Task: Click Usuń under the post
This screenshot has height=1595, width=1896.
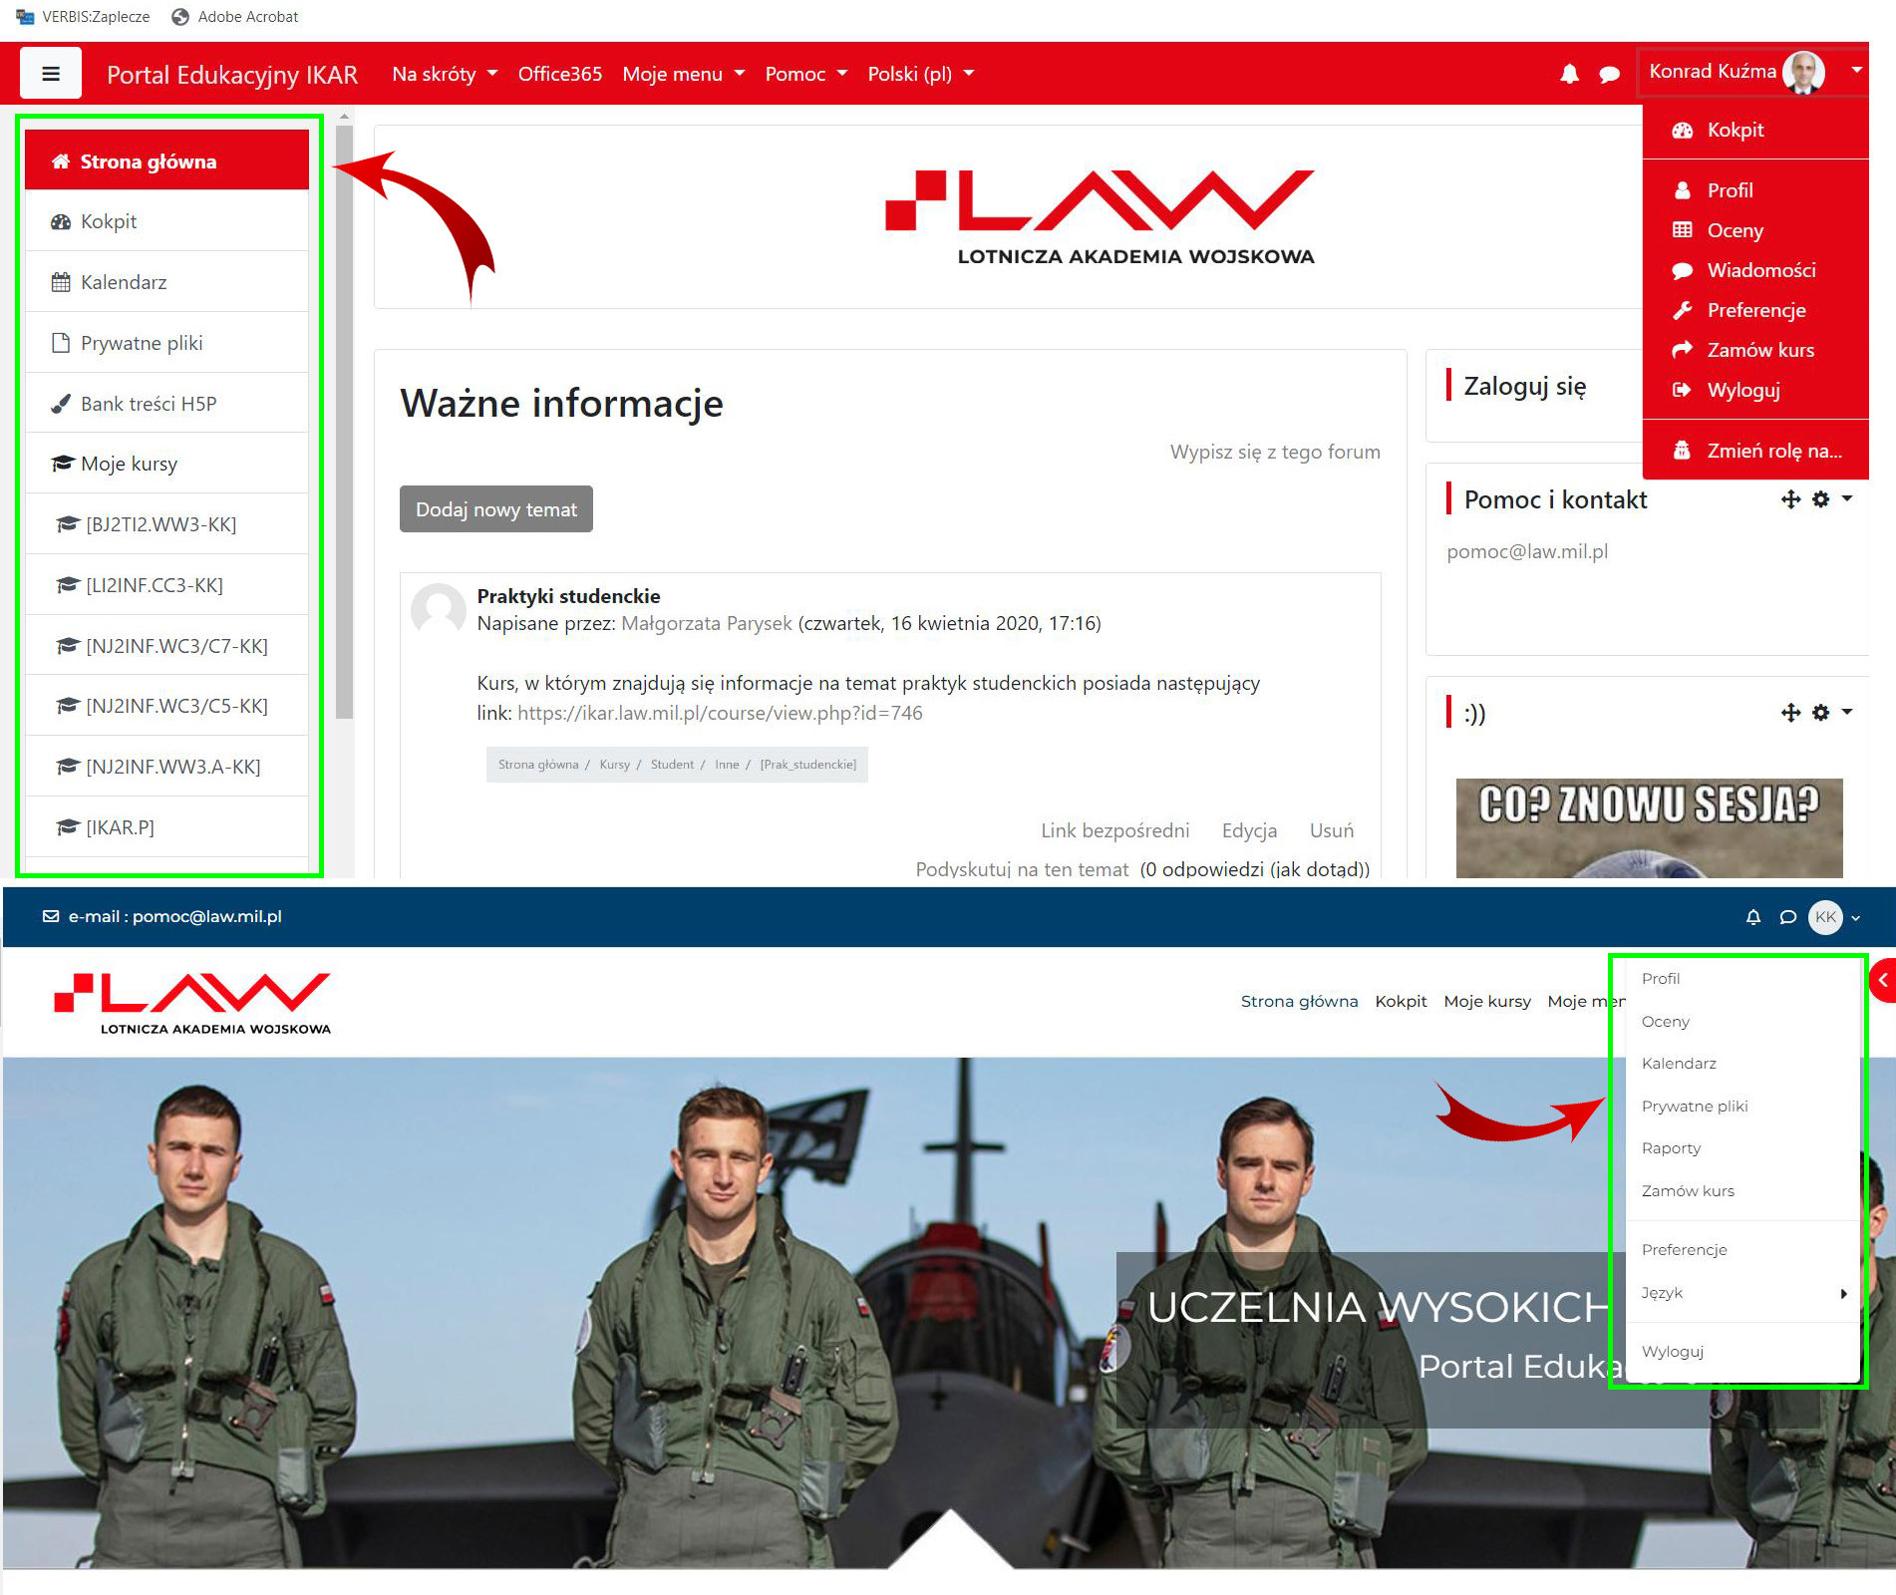Action: click(1332, 830)
